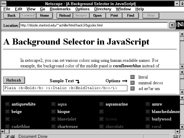This screenshot has width=184, height=138.
Task: Click the icon beside burlywood
Action: 147,119
